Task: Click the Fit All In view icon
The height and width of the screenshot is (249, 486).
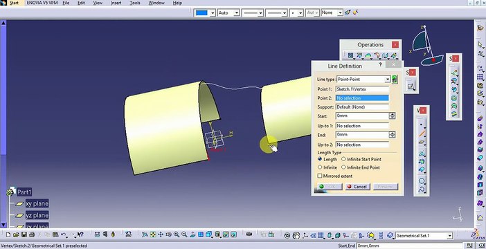Action: (x=152, y=234)
